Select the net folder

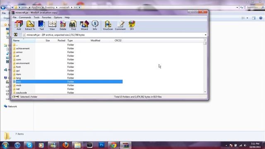(x=67, y=89)
